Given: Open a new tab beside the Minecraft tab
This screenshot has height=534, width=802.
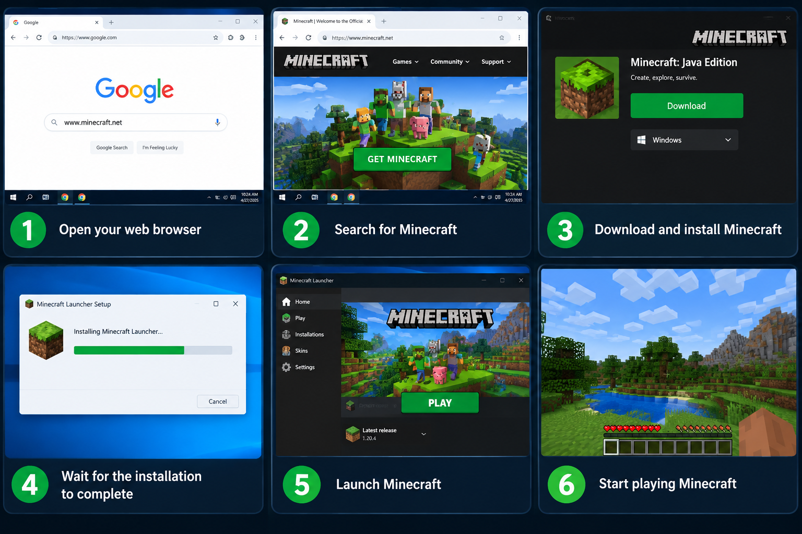Looking at the screenshot, I should pyautogui.click(x=384, y=21).
